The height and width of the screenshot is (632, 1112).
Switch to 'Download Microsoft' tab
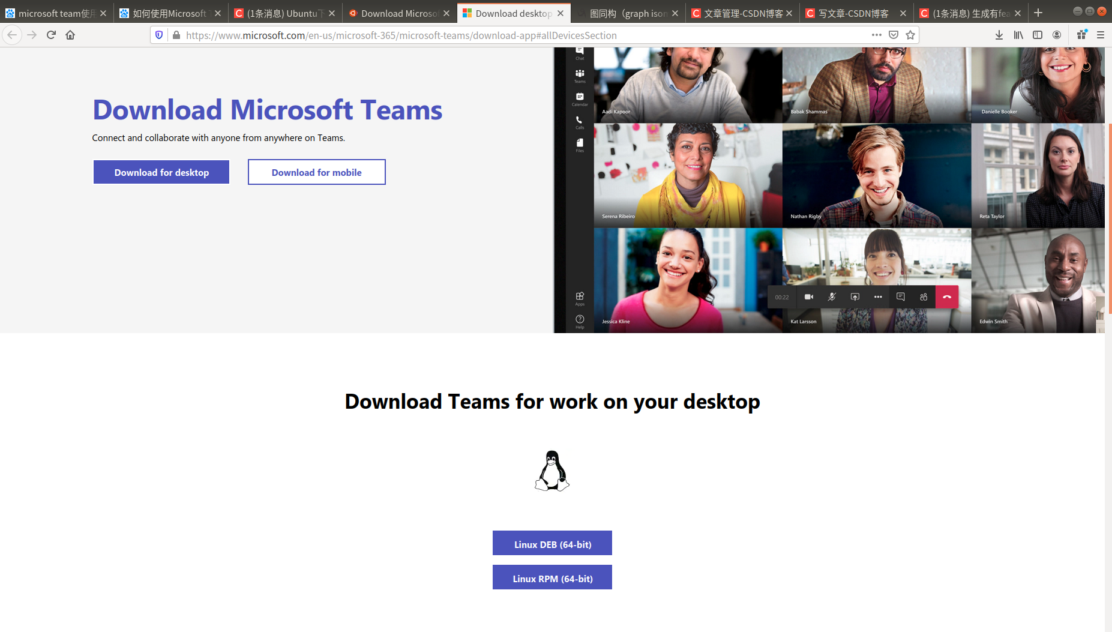(x=399, y=13)
